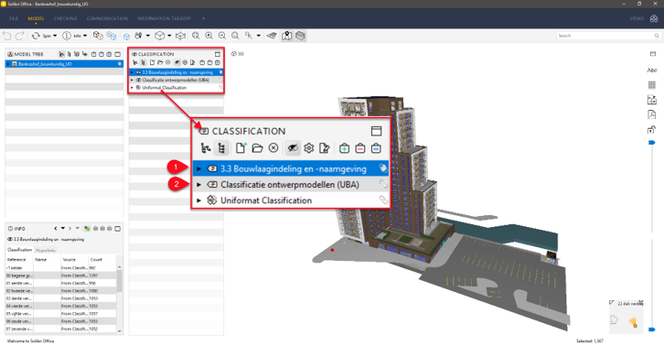Select the '-1 kelder' row

61,268
